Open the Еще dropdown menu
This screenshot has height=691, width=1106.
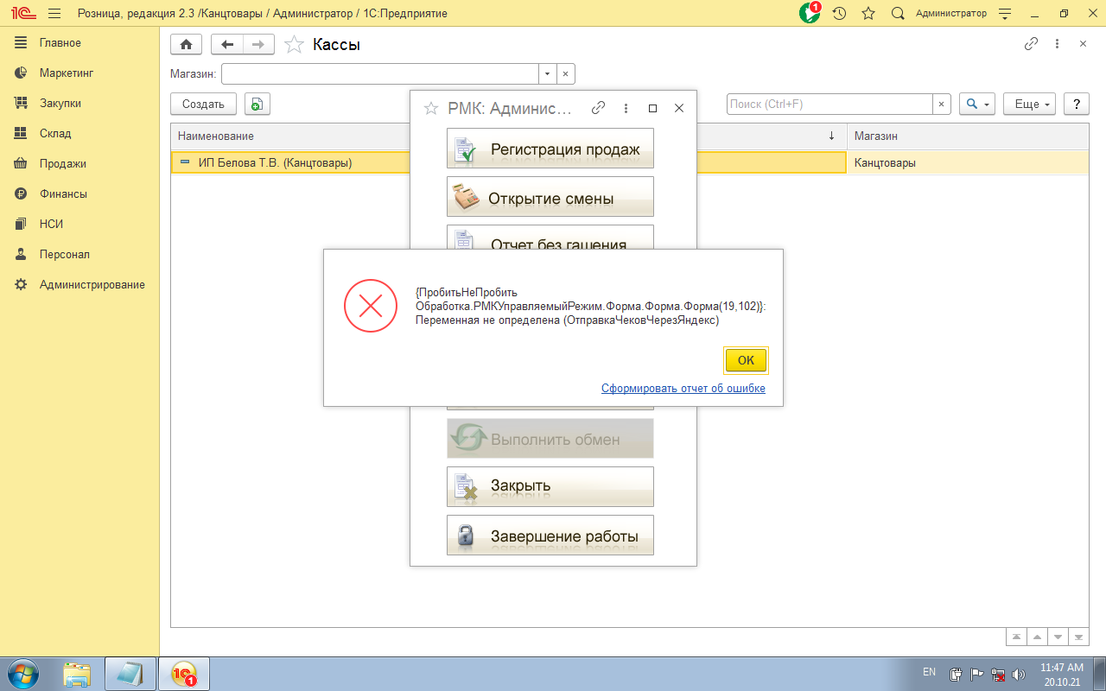1029,104
